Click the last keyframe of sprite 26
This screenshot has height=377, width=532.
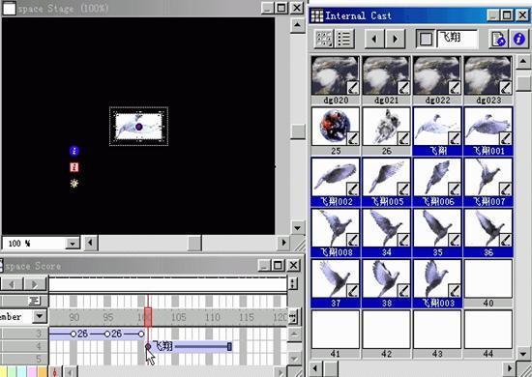coord(141,333)
